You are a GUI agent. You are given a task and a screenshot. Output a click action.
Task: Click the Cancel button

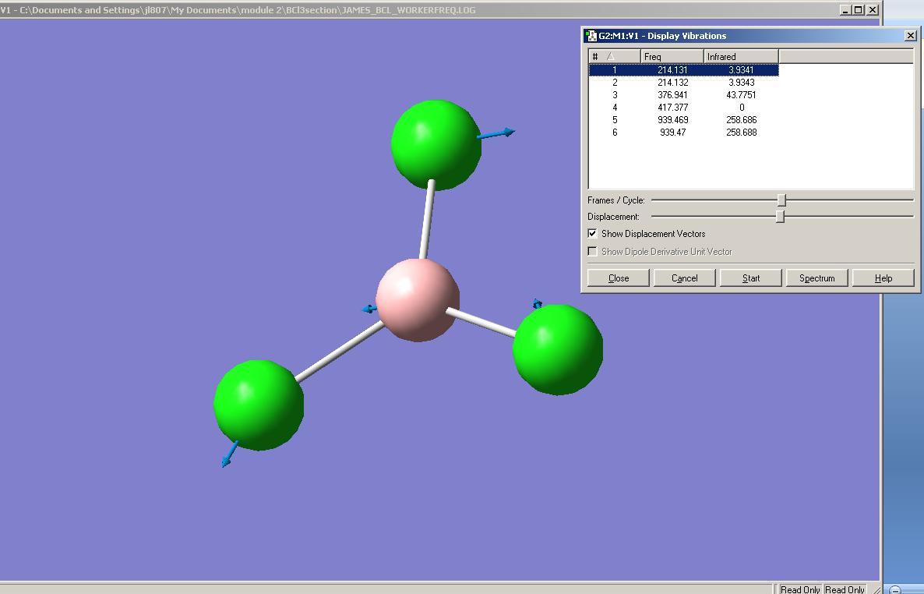(685, 278)
